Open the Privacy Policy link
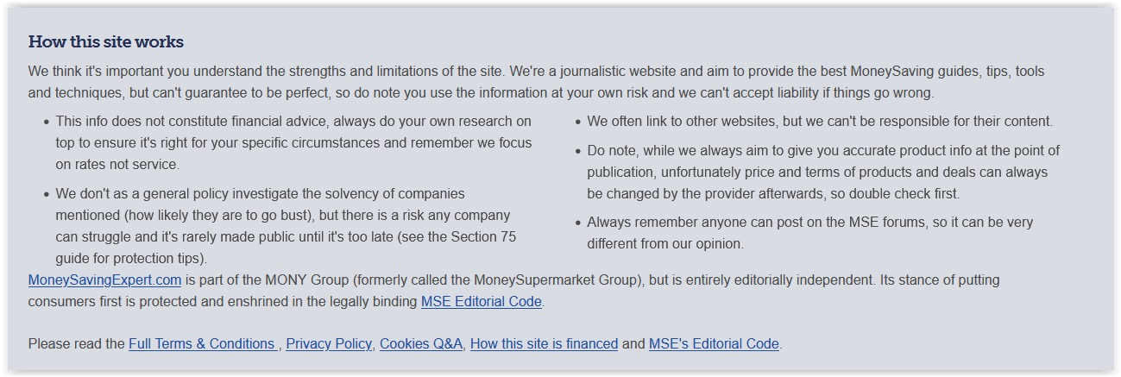The height and width of the screenshot is (377, 1121). pos(329,343)
